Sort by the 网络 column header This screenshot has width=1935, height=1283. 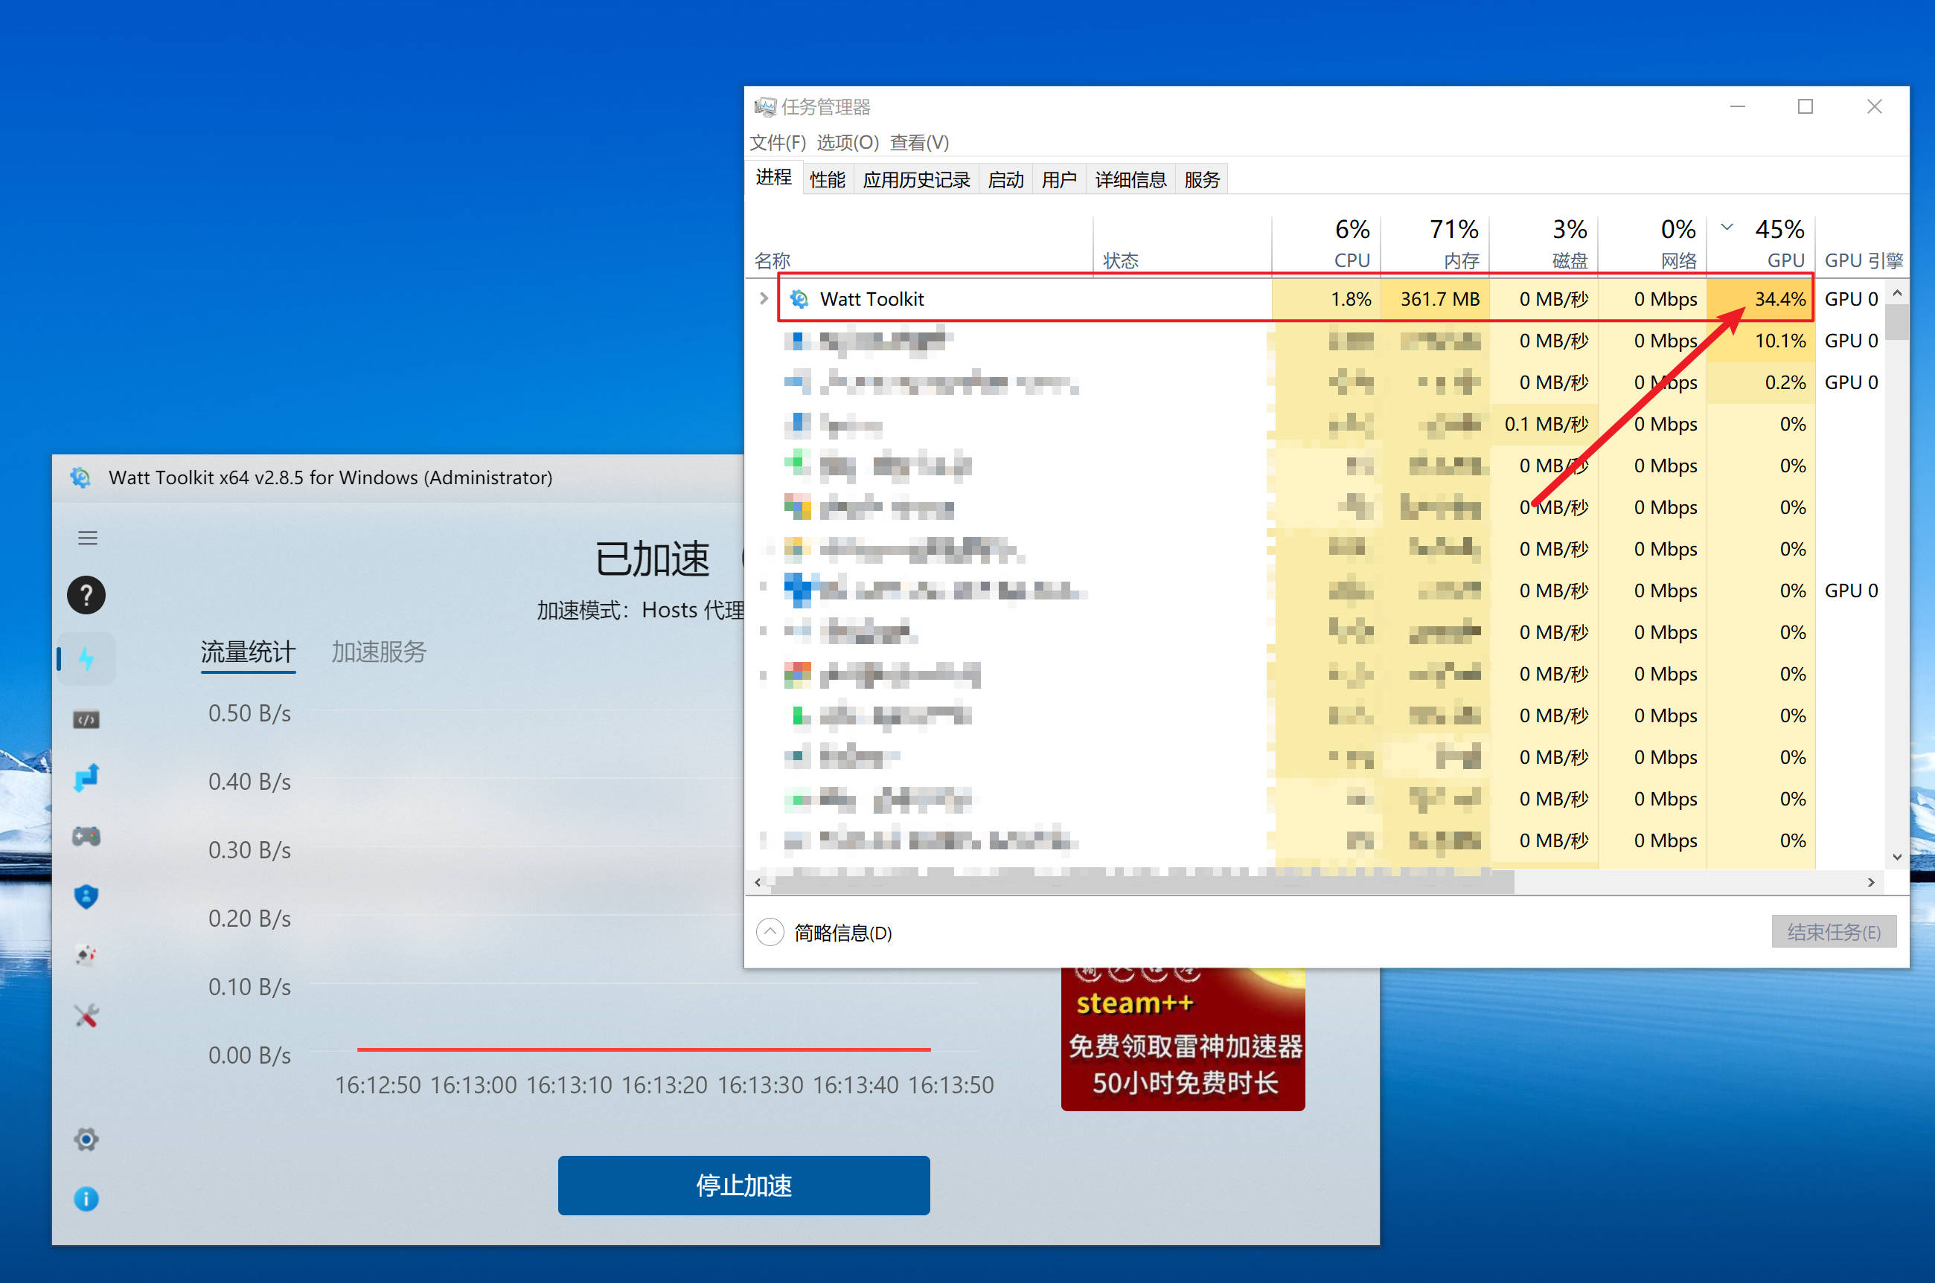[1653, 244]
